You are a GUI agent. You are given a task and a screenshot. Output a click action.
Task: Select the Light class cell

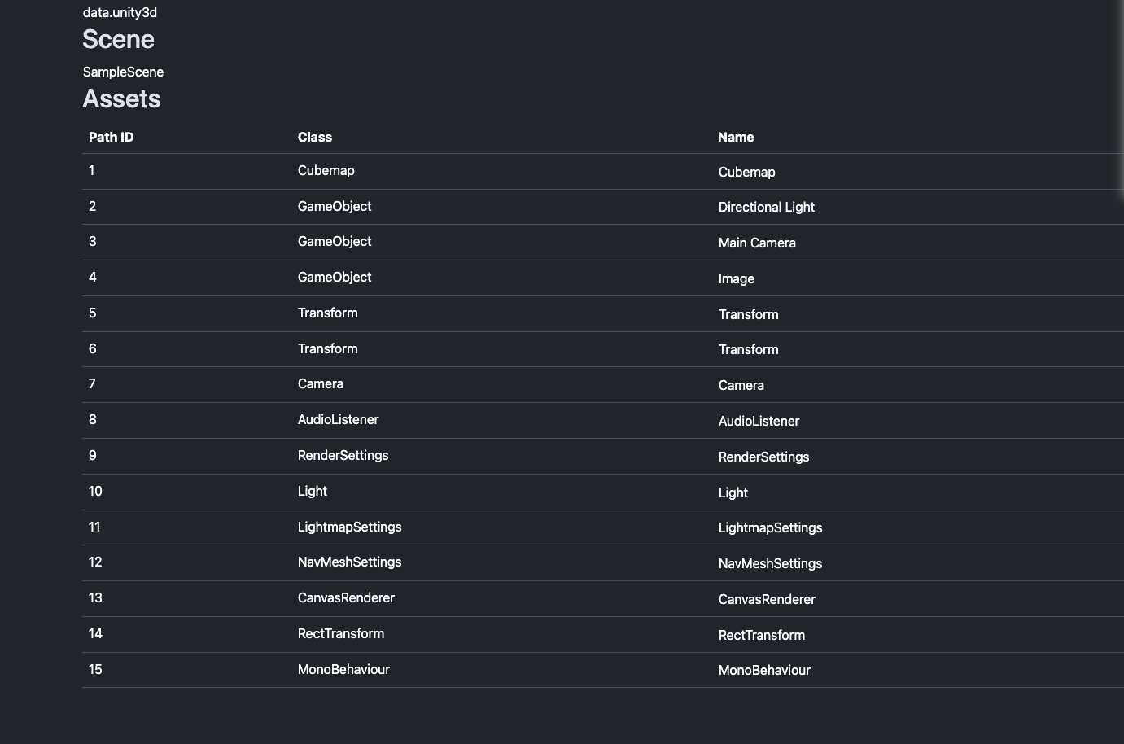(313, 491)
